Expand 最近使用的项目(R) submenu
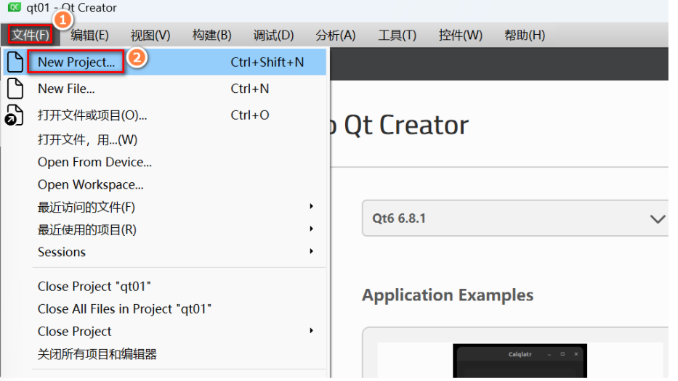Viewport: 678px width, 381px height. pyautogui.click(x=165, y=229)
